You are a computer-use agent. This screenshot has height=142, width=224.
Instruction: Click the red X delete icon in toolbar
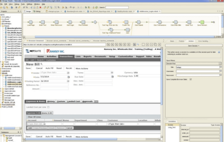[x=40, y=7]
